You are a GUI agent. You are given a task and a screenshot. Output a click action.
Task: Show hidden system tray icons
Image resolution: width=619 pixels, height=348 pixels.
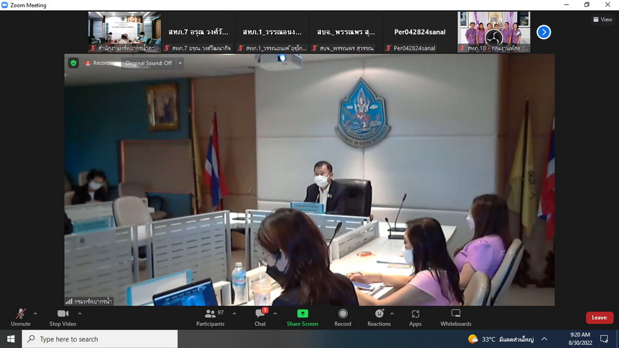[x=545, y=339]
